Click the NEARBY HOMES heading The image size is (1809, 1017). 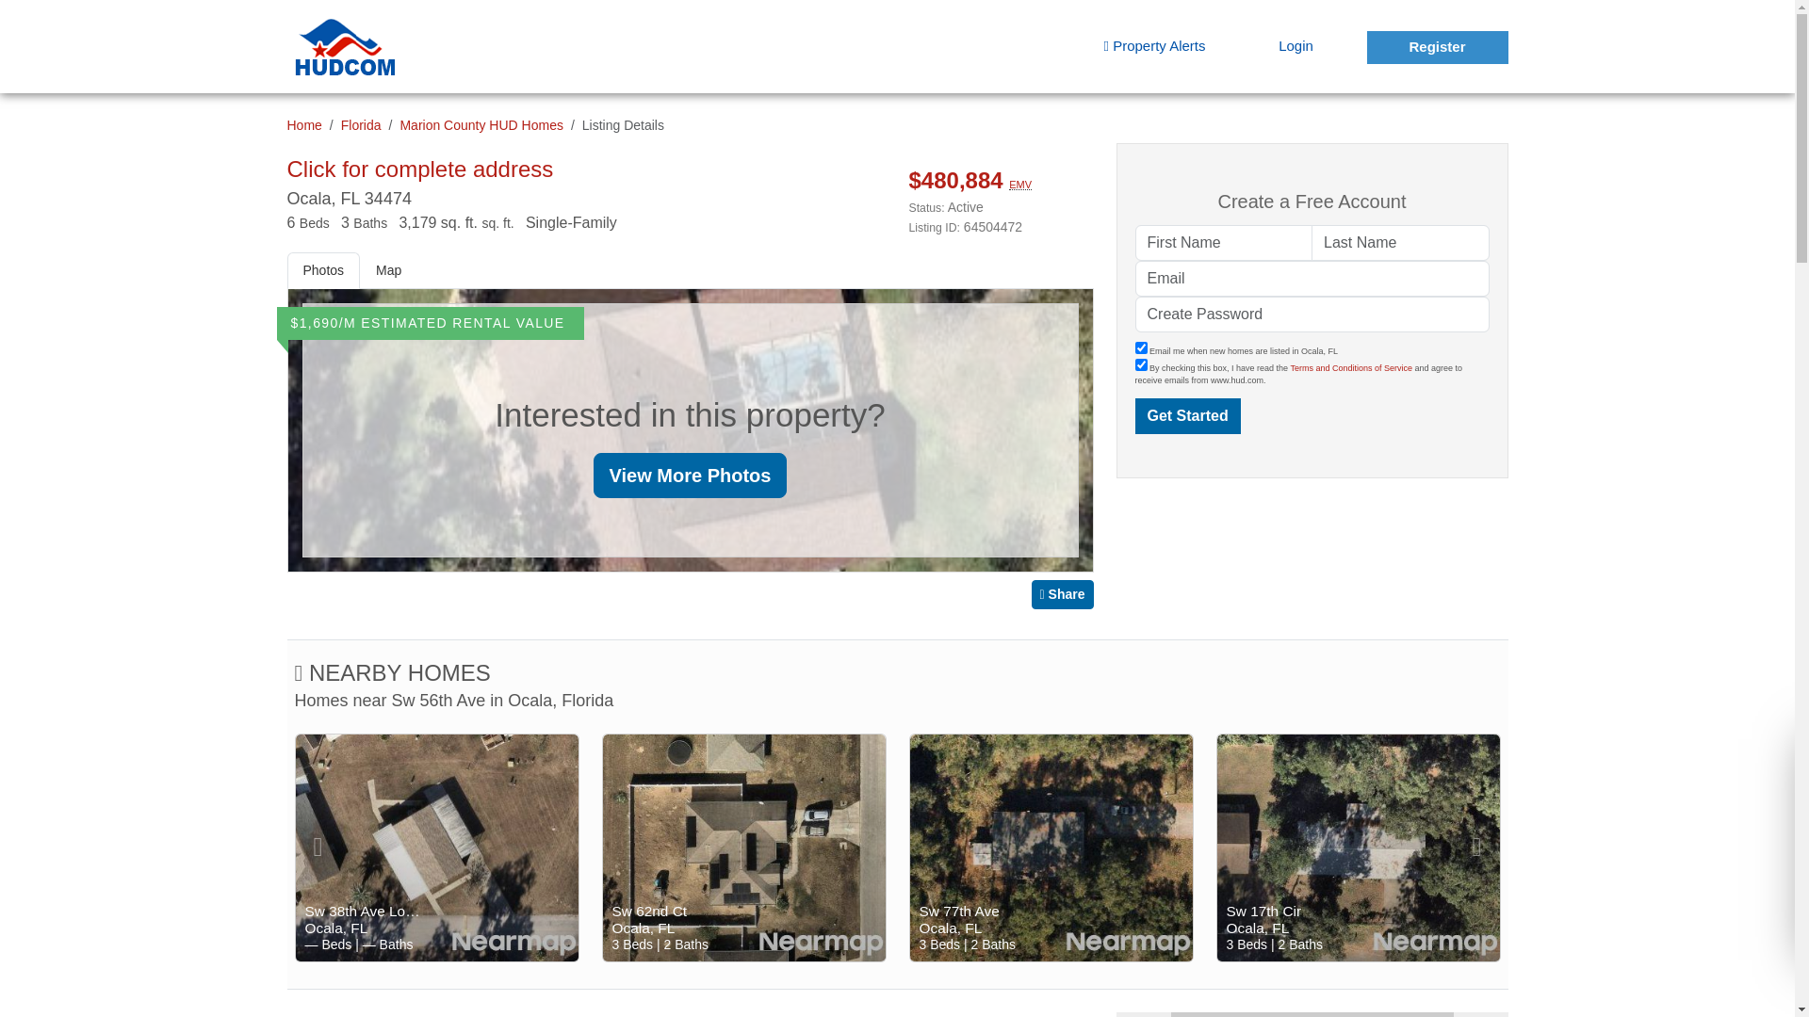392,673
